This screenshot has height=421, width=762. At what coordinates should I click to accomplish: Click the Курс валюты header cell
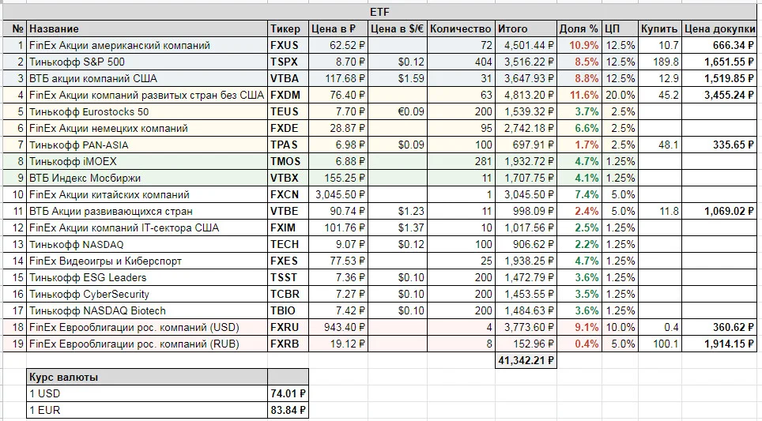(147, 377)
